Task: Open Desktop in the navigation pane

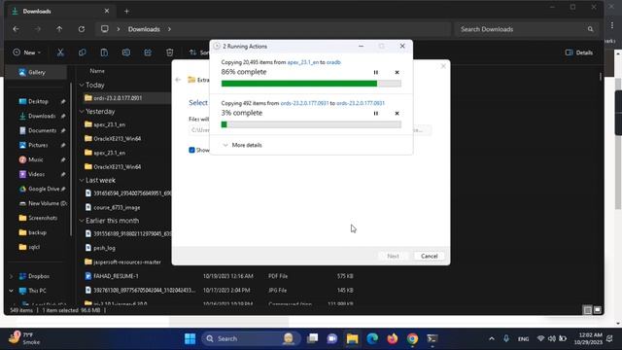Action: 38,101
